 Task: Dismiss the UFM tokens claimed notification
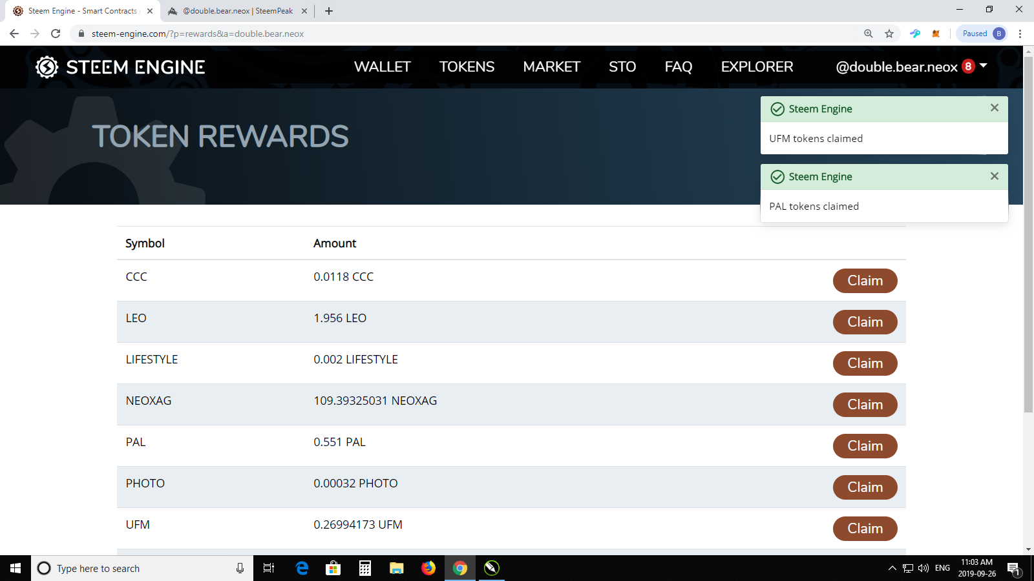coord(995,108)
